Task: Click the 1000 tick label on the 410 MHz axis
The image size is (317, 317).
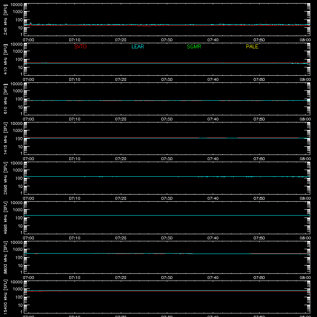Action: tap(18, 52)
